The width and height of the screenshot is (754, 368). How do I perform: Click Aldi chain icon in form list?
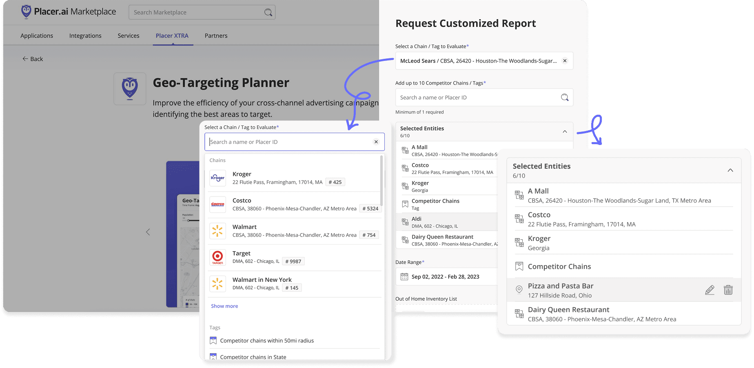point(405,222)
